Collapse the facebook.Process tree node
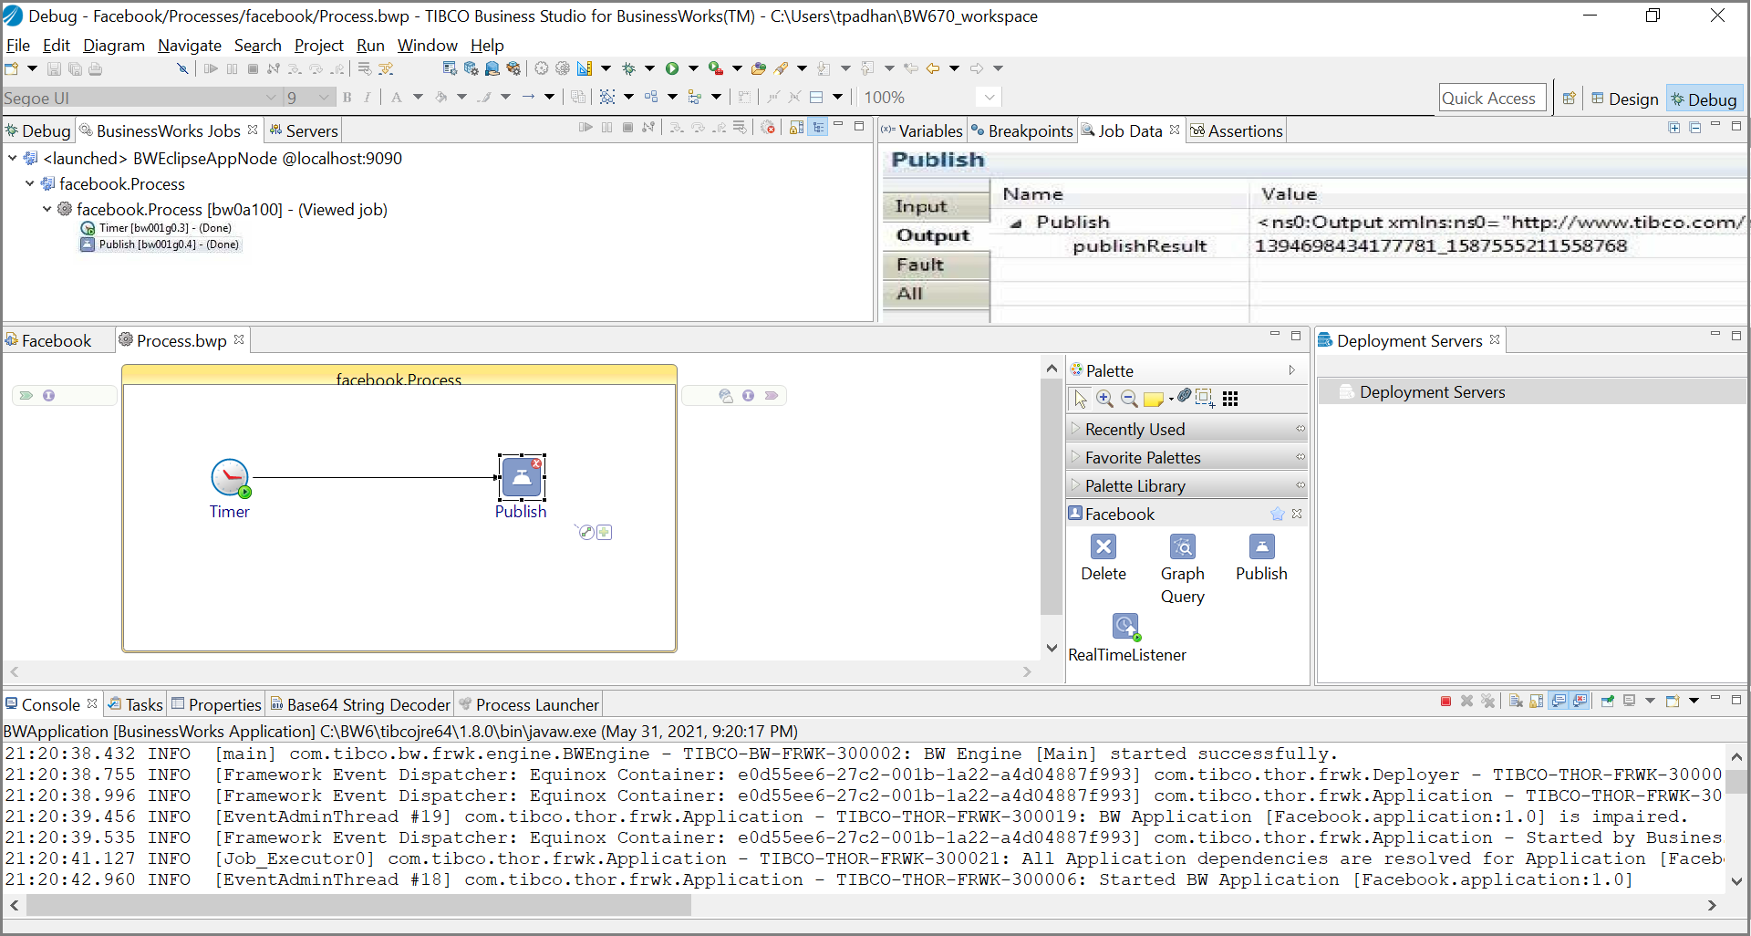The height and width of the screenshot is (936, 1751). click(x=30, y=183)
